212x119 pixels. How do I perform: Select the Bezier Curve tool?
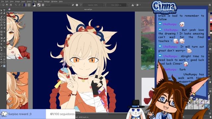1,25
